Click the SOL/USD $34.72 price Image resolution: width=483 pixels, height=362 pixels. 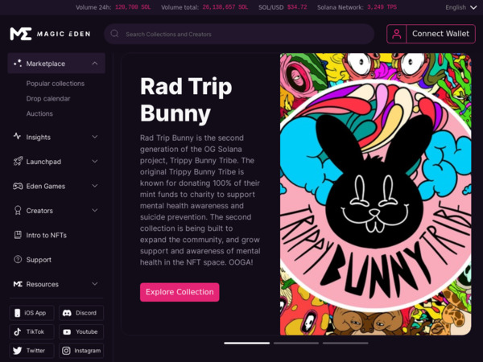pyautogui.click(x=283, y=7)
